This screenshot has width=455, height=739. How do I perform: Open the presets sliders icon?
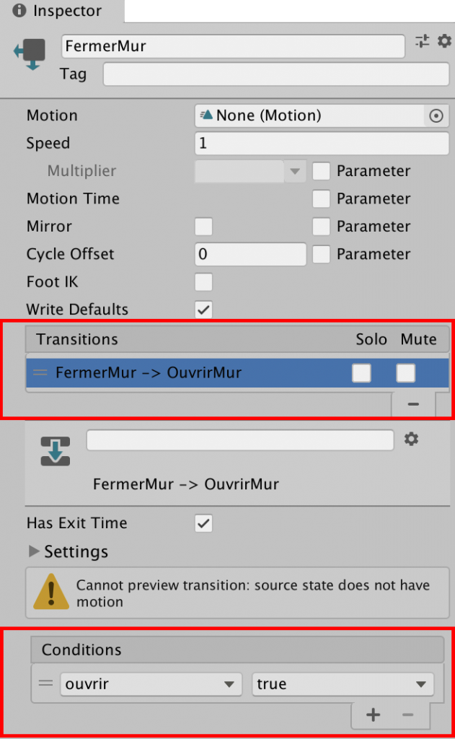tap(422, 42)
